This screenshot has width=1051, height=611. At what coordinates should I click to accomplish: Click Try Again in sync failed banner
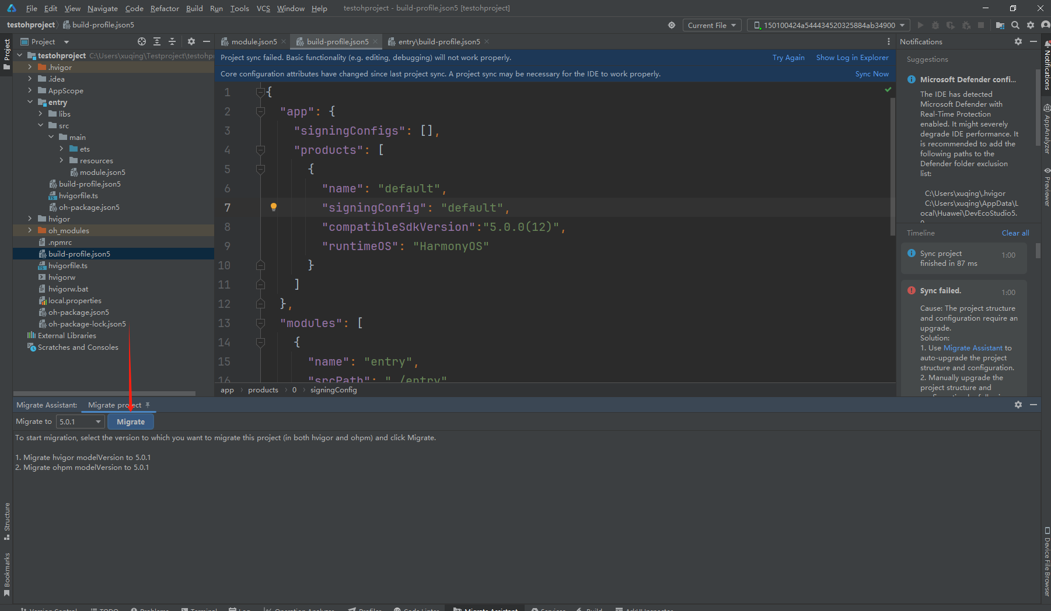pyautogui.click(x=788, y=57)
